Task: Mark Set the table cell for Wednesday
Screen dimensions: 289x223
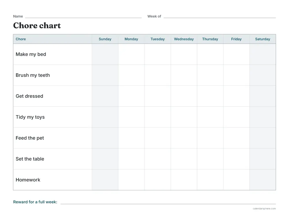Action: pos(184,159)
